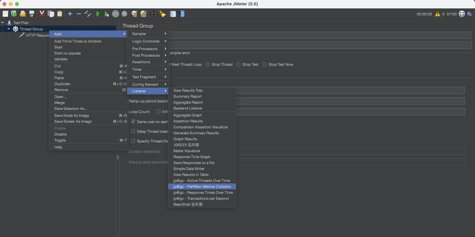Collapse the Thread Group tree node arrow
Image resolution: width=475 pixels, height=237 pixels.
click(x=9, y=29)
